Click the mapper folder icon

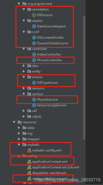[24, 139]
